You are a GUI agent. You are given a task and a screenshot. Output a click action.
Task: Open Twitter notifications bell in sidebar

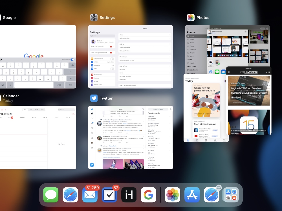(x=92, y=123)
